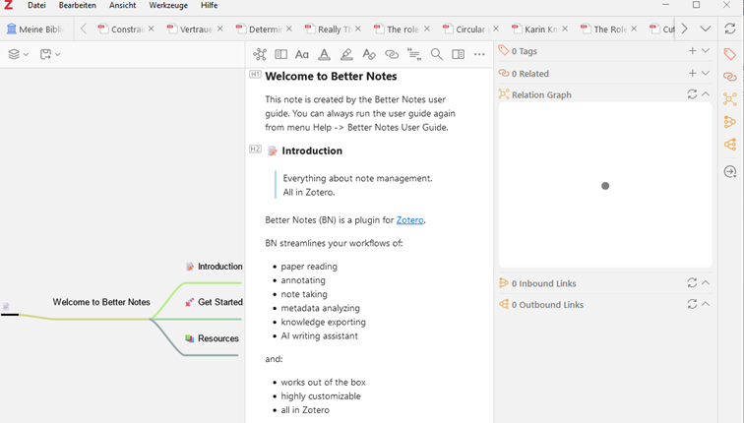Click the H1 heading marker

(255, 75)
